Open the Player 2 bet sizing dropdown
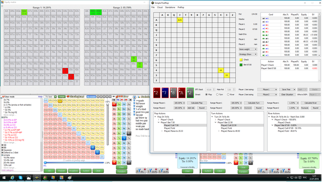322x182 pixels. click(267, 95)
